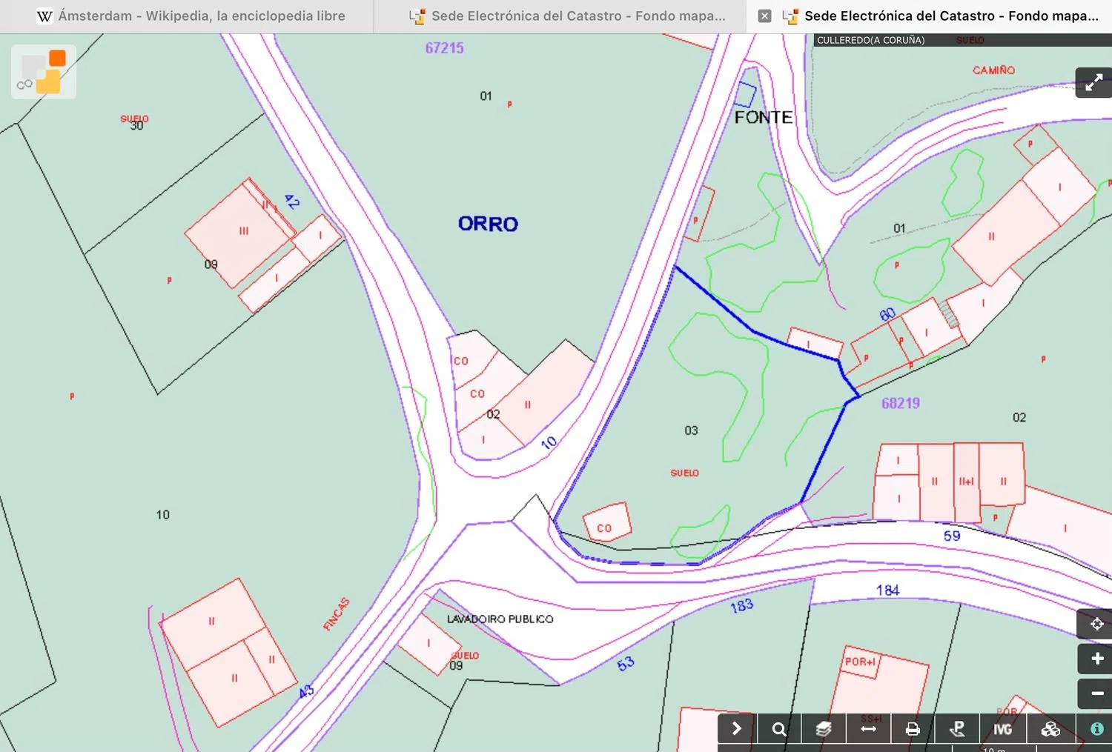Switch to the middle Sede Electrónica tab
Screen dimensions: 1112x752
tap(568, 16)
